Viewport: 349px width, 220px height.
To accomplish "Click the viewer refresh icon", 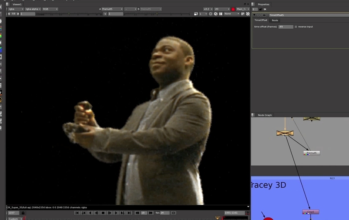I will point(216,14).
